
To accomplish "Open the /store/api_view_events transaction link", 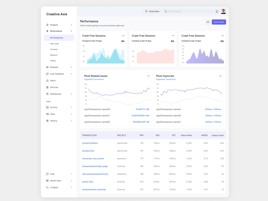I will tap(93, 159).
